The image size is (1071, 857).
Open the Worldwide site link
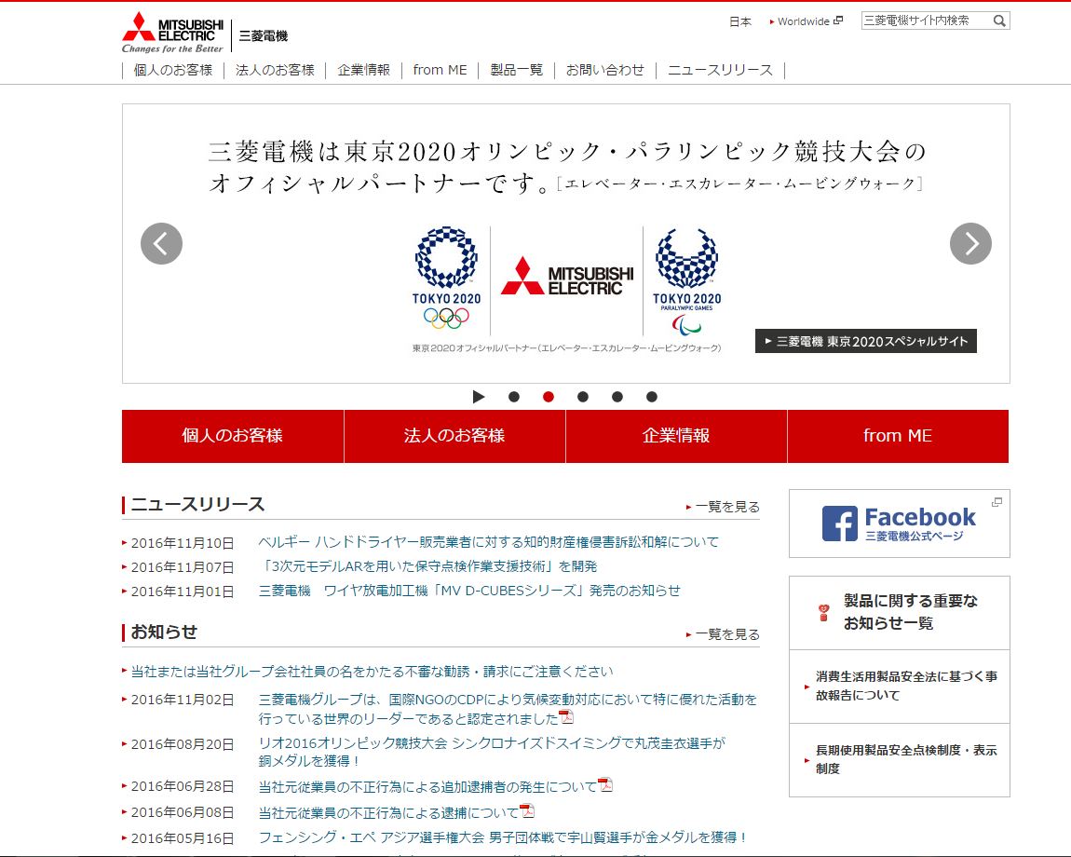[x=803, y=21]
